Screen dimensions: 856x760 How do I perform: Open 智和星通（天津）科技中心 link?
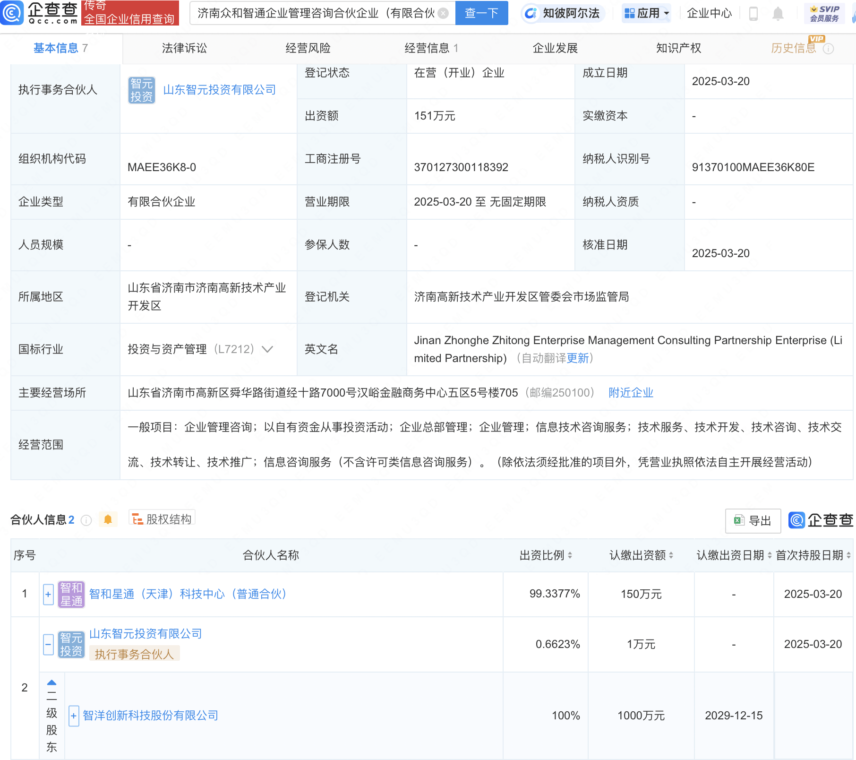point(188,594)
